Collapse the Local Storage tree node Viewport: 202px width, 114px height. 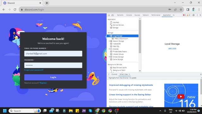click(109, 36)
